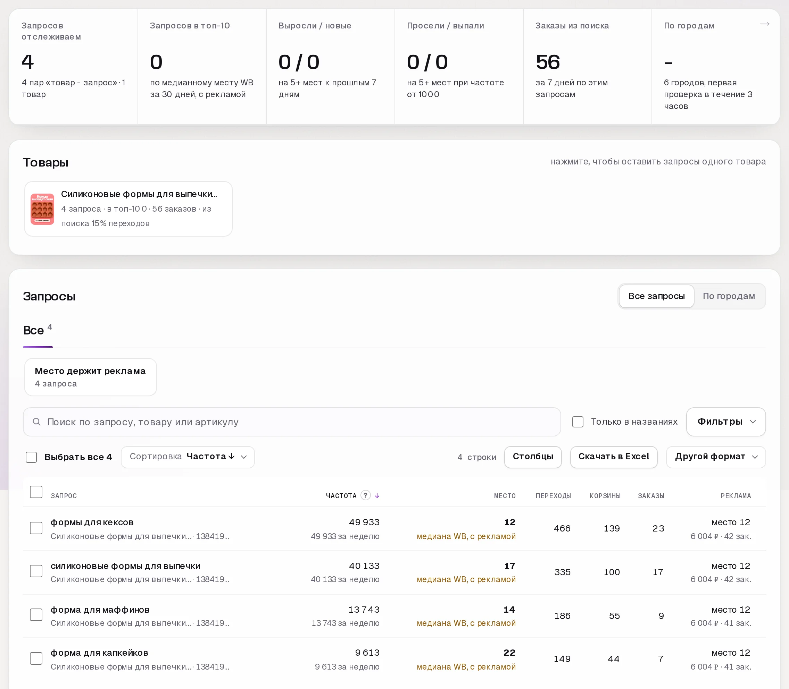Check the Выбрать все 4 checkbox

coord(31,457)
